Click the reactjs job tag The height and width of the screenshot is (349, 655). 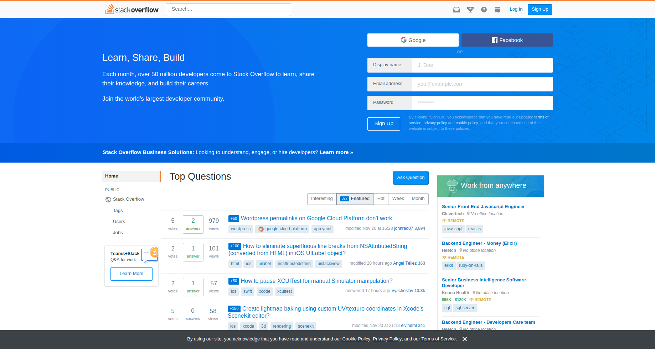474,229
